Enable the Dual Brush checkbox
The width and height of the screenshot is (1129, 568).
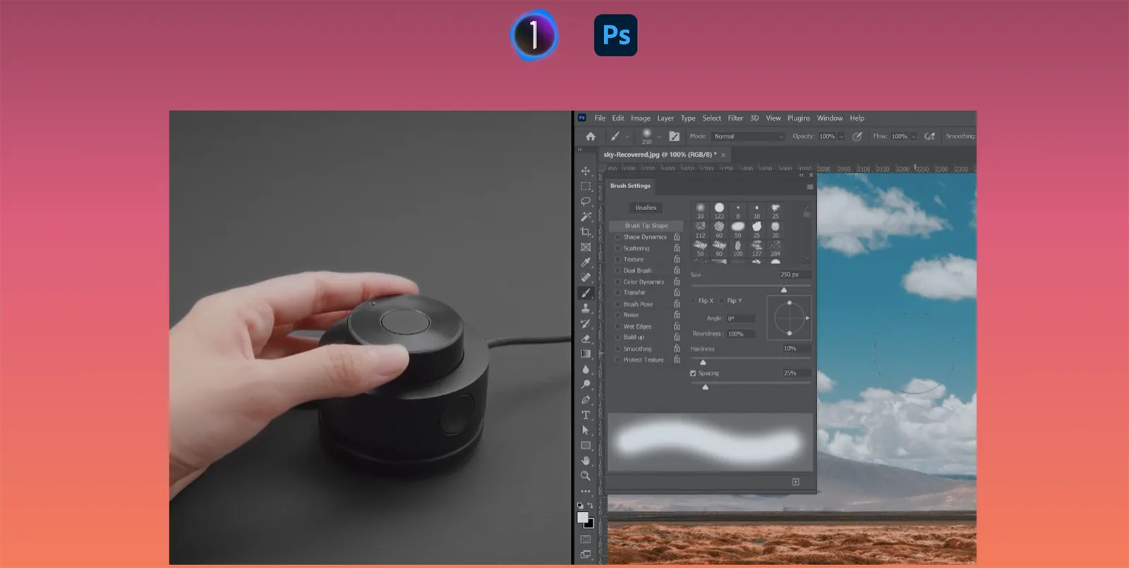[618, 271]
